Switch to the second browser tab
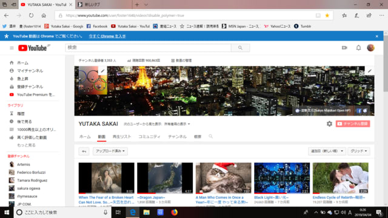The width and height of the screenshot is (388, 218). (104, 4)
